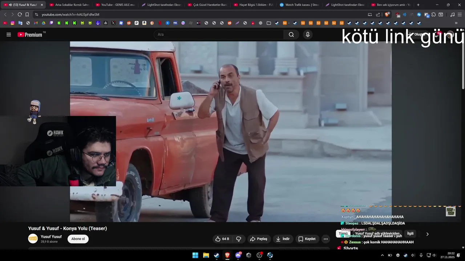Click İndir download button
Screen dimensions: 465x261
point(283,239)
